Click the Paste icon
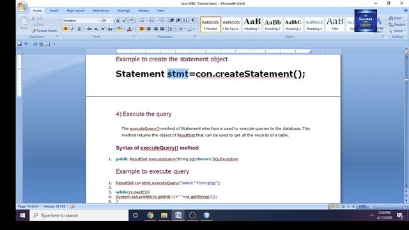409x230 pixels. point(24,23)
